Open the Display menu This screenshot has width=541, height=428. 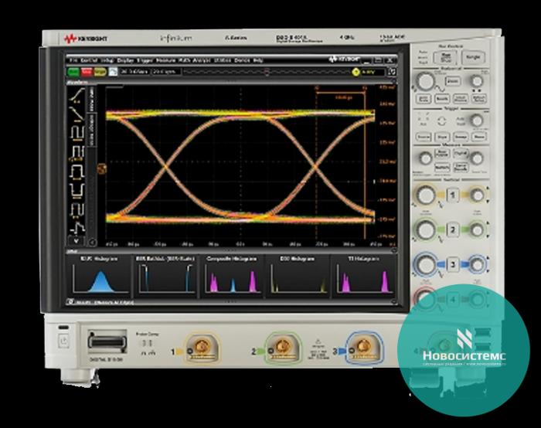tap(125, 60)
